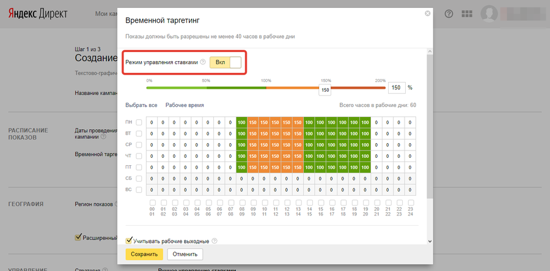Click the bid slider handle at 150
The height and width of the screenshot is (271, 550).
pyautogui.click(x=325, y=90)
